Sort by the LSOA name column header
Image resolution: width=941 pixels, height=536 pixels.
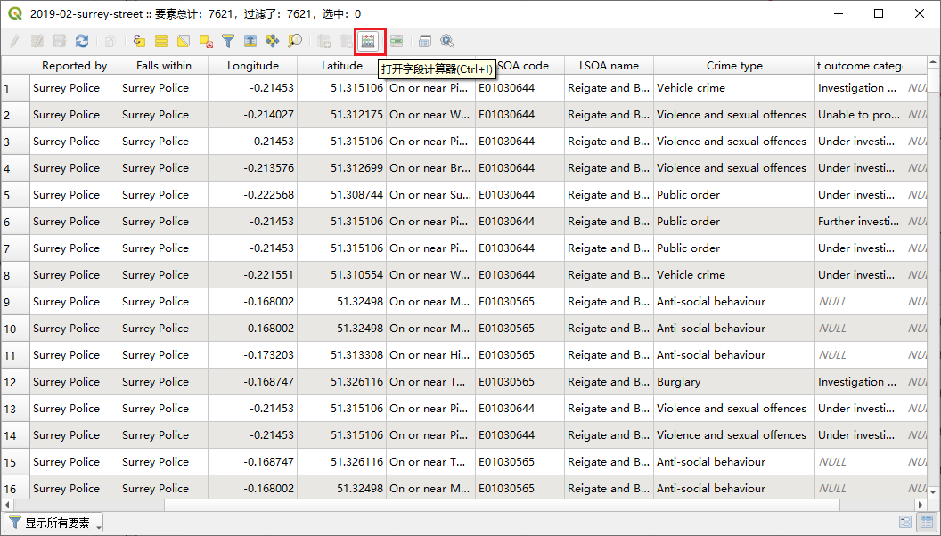pyautogui.click(x=610, y=65)
